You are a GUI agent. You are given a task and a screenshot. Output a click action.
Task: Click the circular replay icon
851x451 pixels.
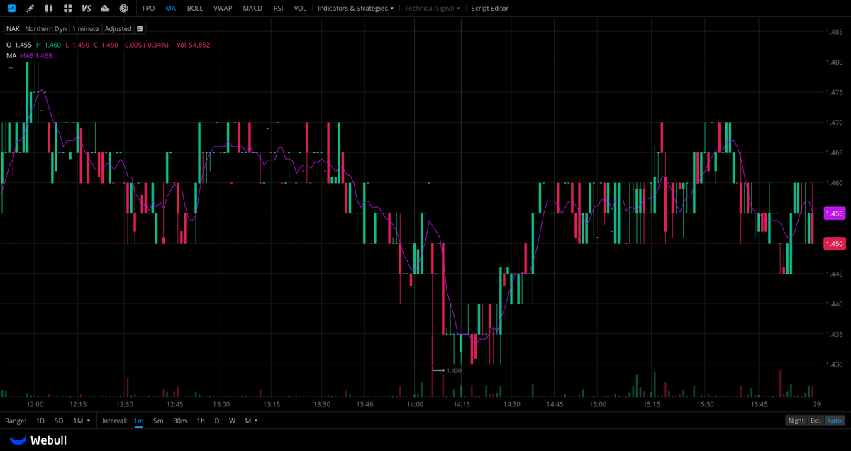click(123, 9)
